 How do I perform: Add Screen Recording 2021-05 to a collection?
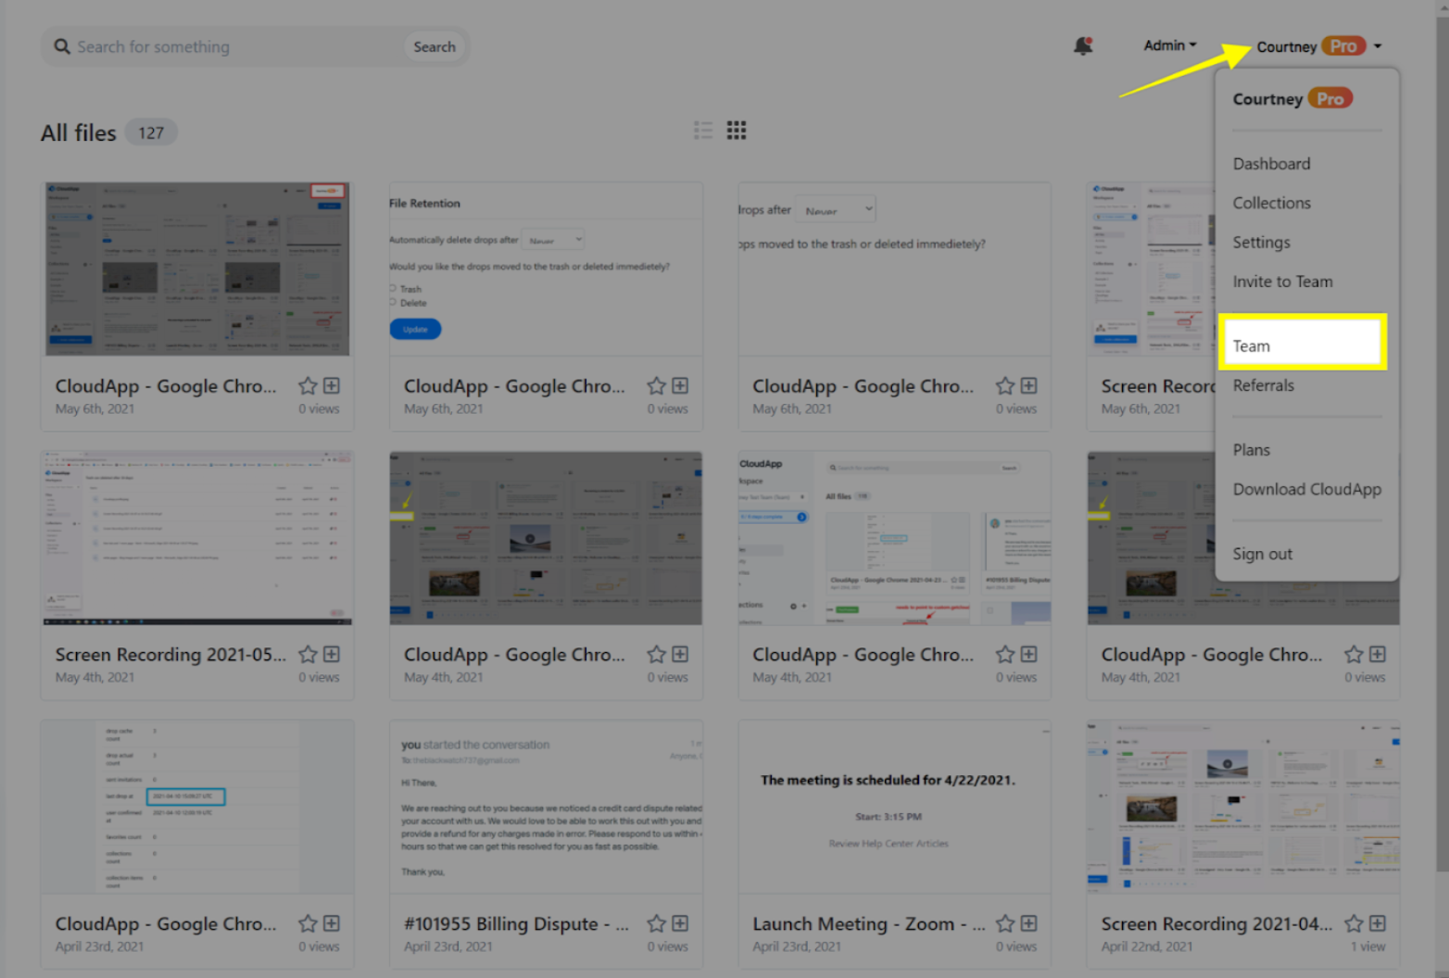(x=332, y=655)
